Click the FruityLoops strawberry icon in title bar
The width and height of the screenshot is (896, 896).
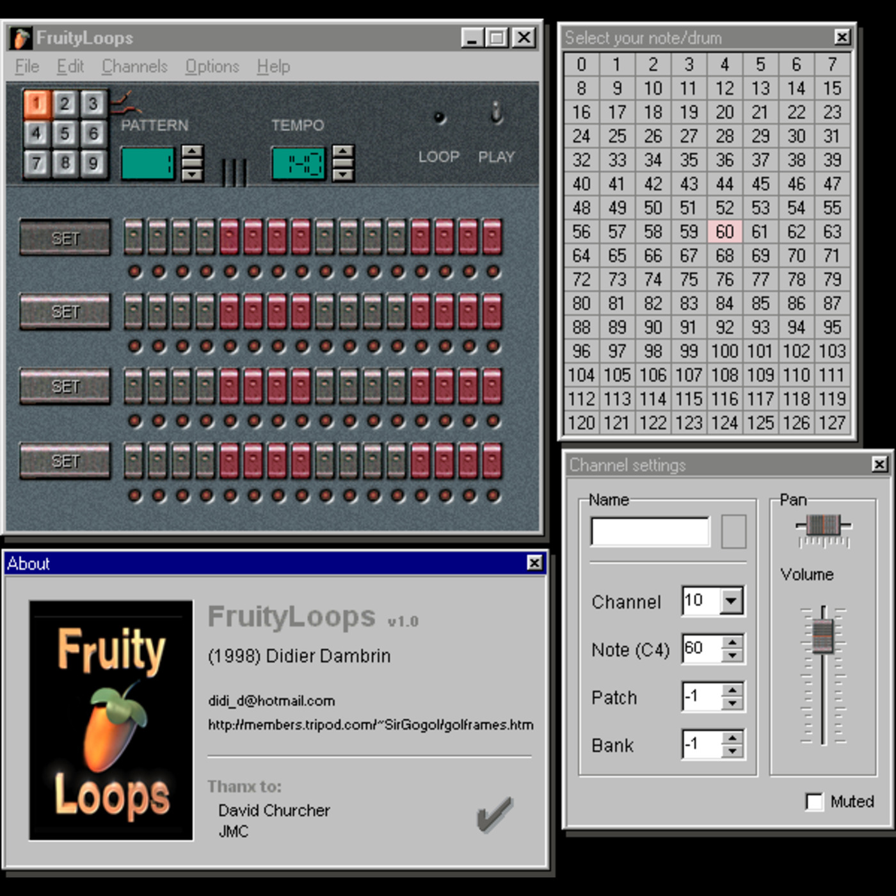click(x=21, y=38)
